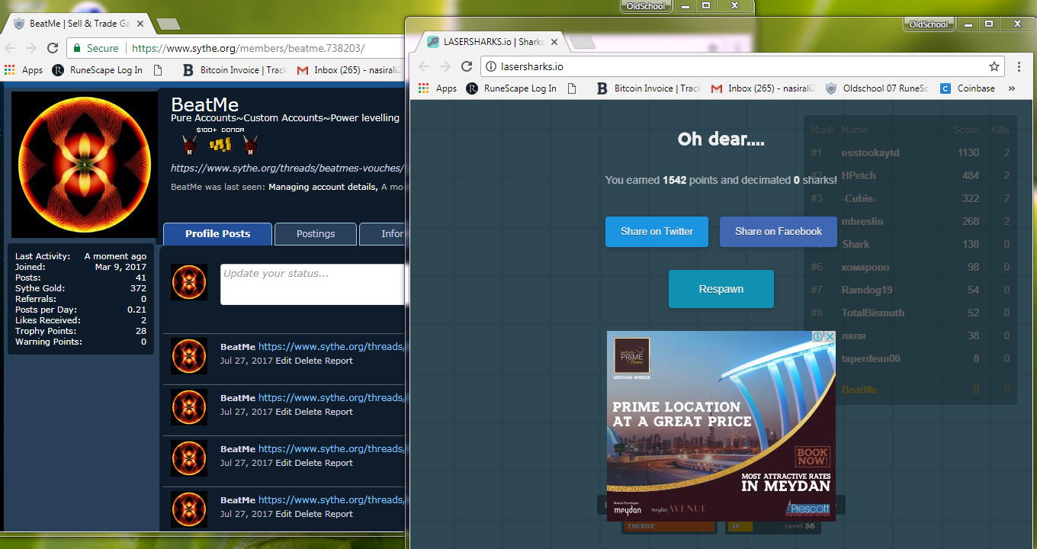
Task: Click the Meydan Prime Location ad image
Action: coord(721,426)
